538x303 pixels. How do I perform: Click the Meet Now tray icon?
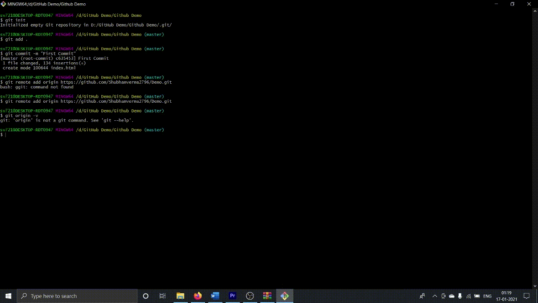click(443, 296)
